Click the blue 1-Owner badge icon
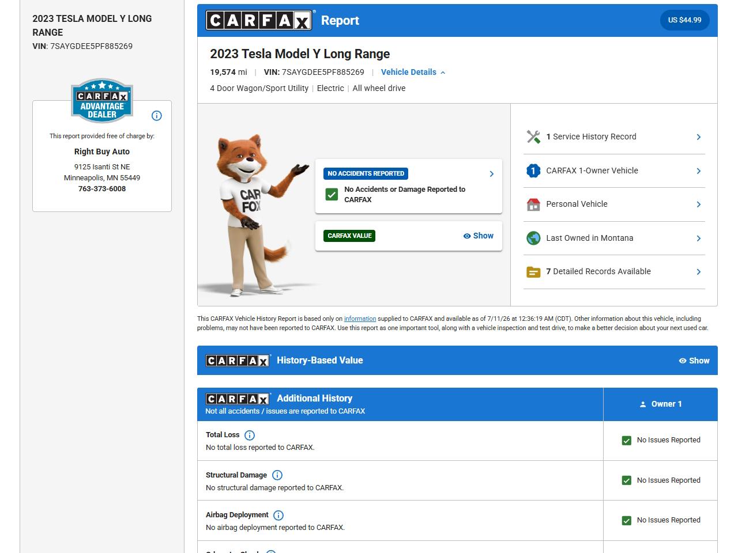The width and height of the screenshot is (738, 553). coord(533,171)
